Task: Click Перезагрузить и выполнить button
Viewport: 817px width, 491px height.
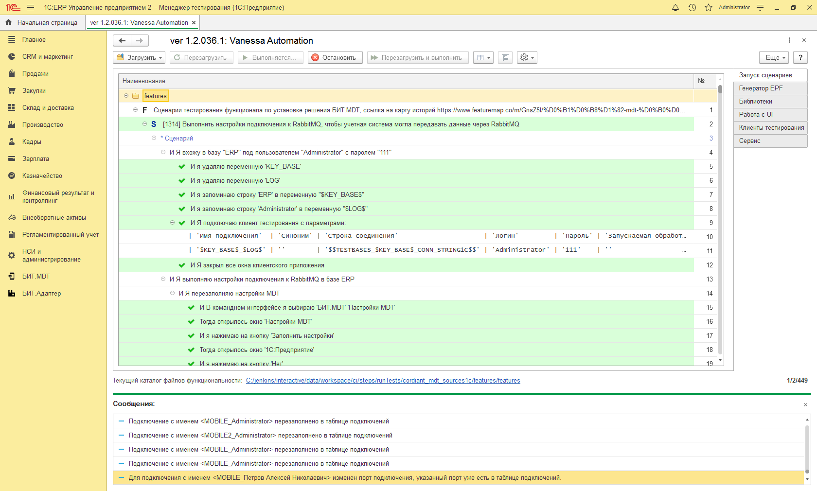Action: (418, 57)
